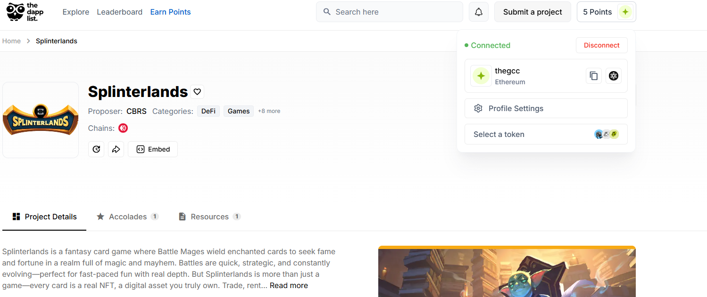This screenshot has height=297, width=707.
Task: Click the Project Details grid icon
Action: point(17,217)
